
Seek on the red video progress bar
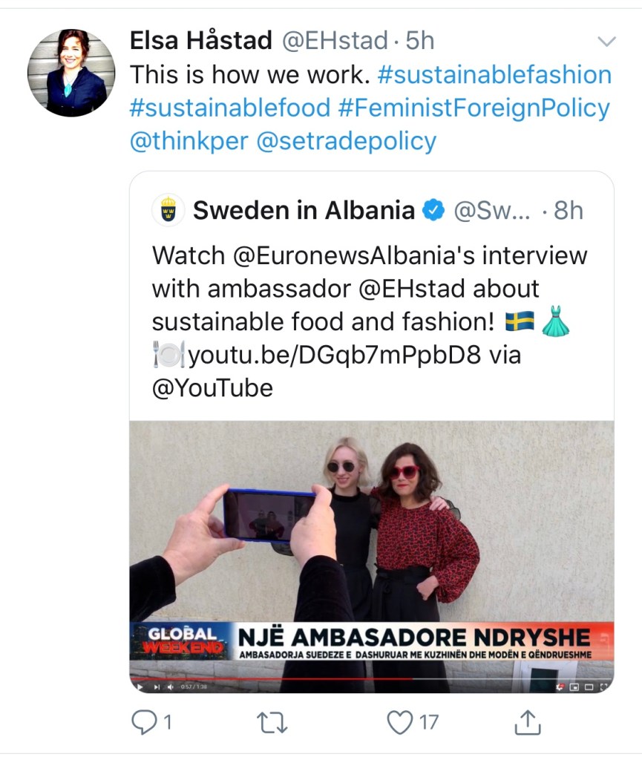[297, 678]
